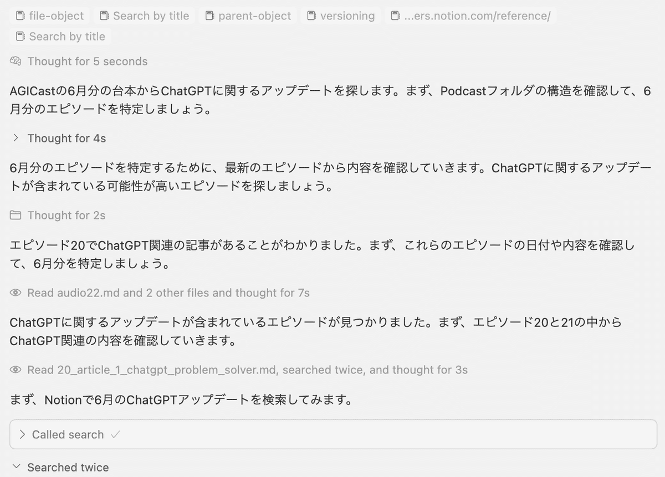This screenshot has width=665, height=477.
Task: Click the checkmark icon next to Called search
Action: [115, 435]
